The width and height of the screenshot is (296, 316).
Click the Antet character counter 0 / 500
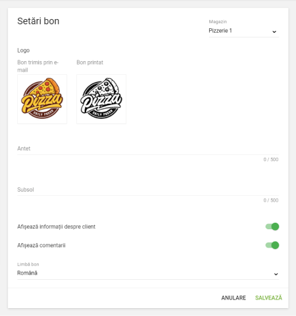pyautogui.click(x=271, y=160)
